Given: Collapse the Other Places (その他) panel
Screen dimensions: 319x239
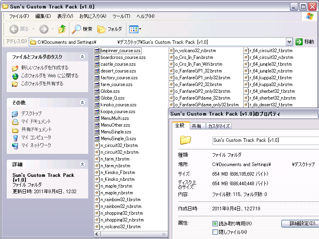Looking at the screenshot, I should click(x=82, y=102).
